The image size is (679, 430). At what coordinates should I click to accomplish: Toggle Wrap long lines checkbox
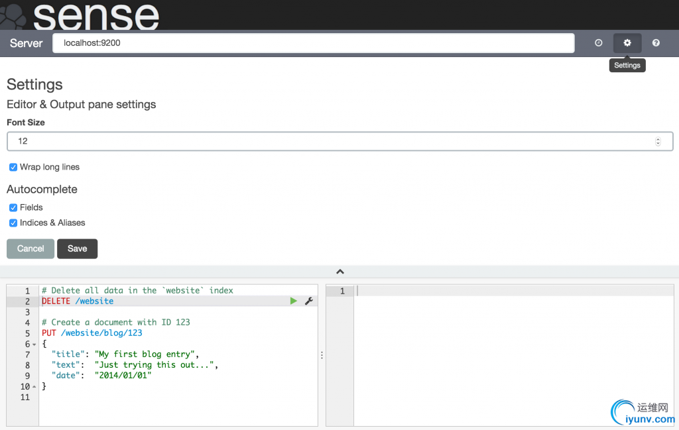click(13, 168)
